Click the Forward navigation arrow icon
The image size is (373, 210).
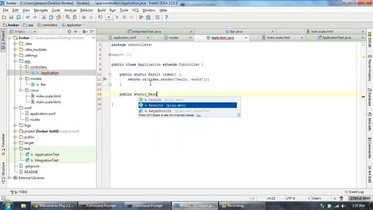click(x=91, y=17)
